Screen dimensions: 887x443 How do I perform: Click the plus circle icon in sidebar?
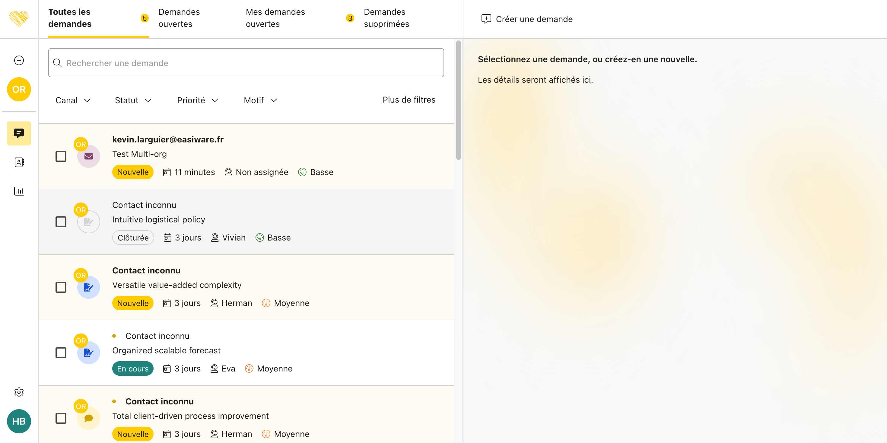coord(19,60)
